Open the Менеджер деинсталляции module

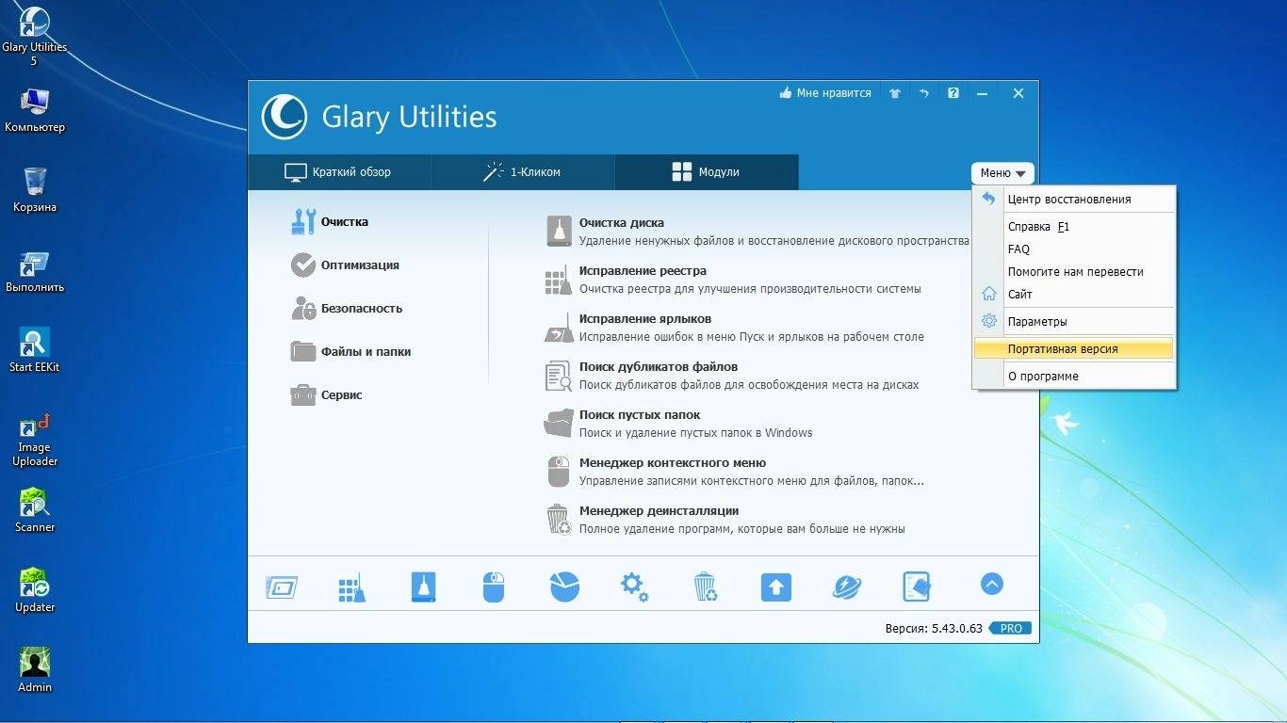tap(725, 520)
